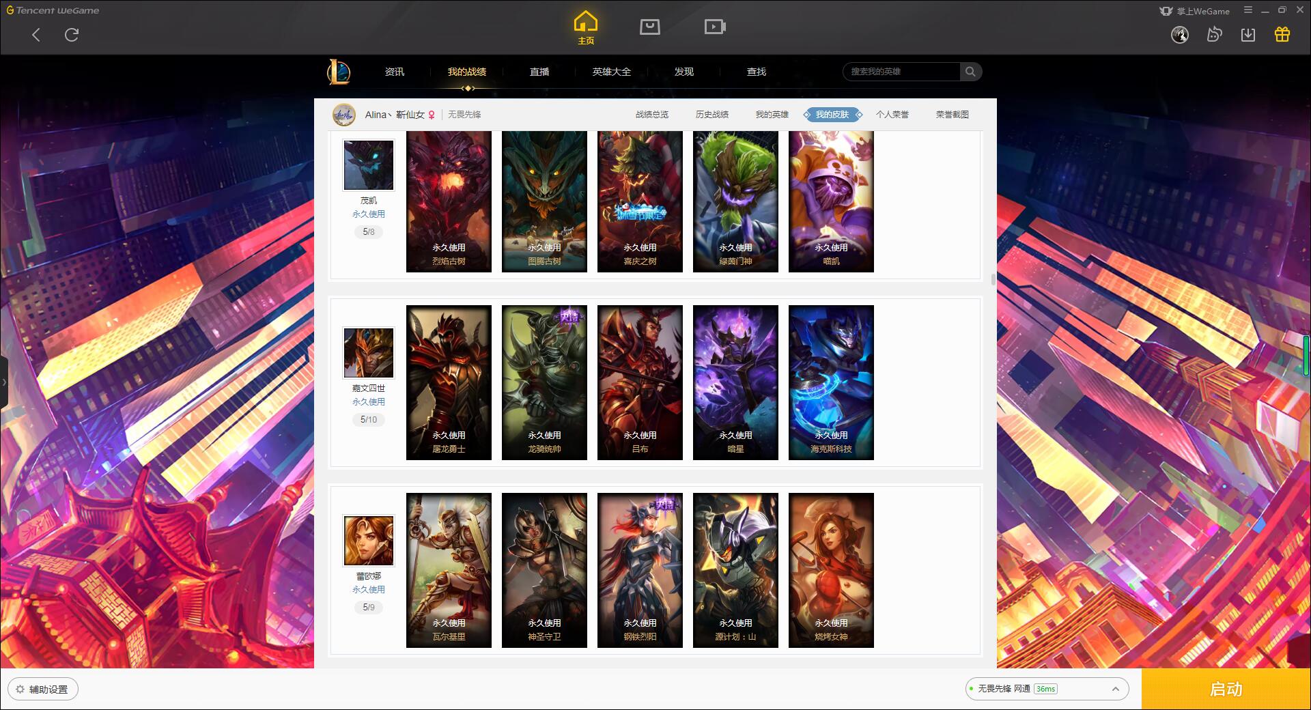Open the 神圣守卫 skin card
The width and height of the screenshot is (1311, 710).
(x=544, y=570)
